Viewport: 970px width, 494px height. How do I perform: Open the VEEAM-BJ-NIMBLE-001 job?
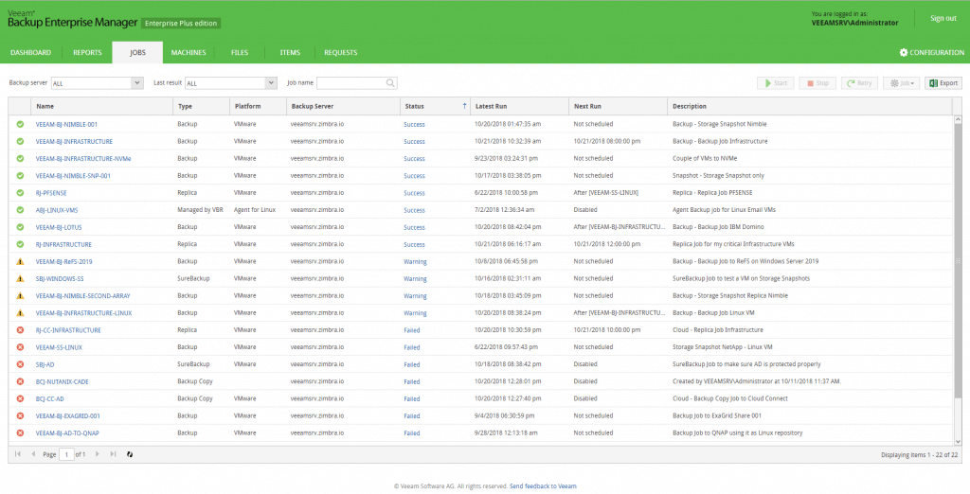point(66,124)
